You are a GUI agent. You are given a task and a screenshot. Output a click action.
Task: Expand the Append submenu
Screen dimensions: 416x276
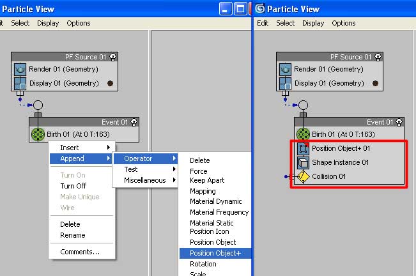point(81,158)
